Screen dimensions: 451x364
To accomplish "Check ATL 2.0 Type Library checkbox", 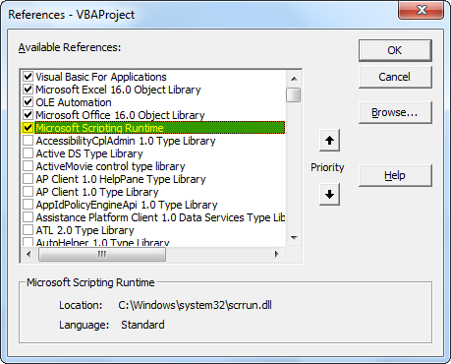I will click(28, 230).
